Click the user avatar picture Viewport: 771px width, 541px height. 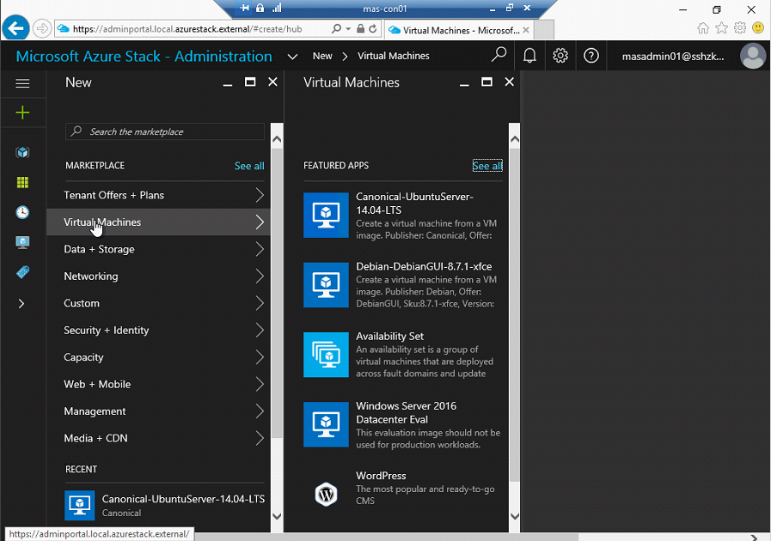753,56
